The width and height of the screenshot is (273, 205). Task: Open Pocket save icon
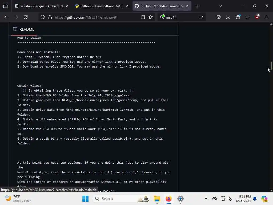tap(219, 17)
